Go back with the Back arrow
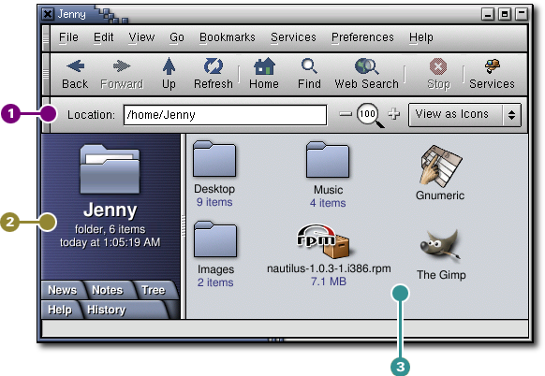Image resolution: width=545 pixels, height=376 pixels. tap(75, 66)
